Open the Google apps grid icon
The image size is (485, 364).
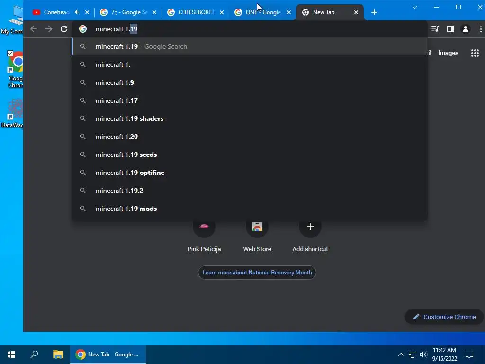[475, 53]
